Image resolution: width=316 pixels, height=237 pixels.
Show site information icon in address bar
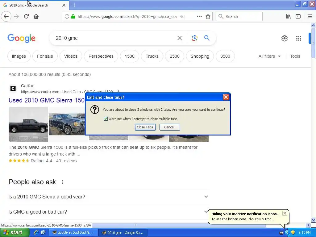pyautogui.click(x=67, y=17)
